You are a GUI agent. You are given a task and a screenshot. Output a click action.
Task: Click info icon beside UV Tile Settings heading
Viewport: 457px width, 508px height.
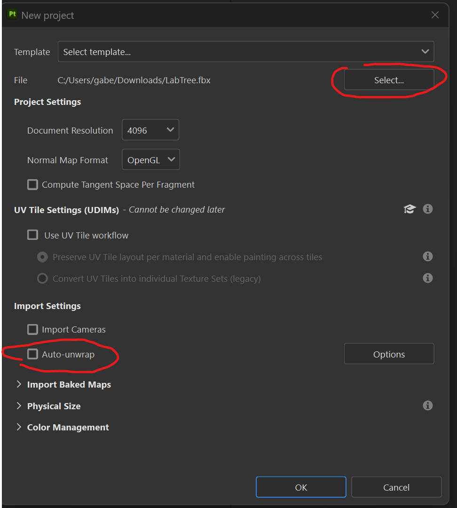(x=427, y=209)
